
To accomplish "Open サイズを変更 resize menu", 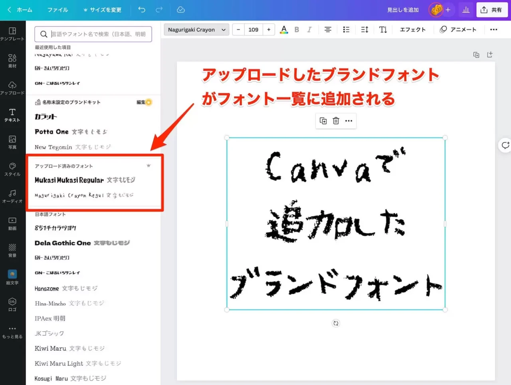I will point(102,10).
